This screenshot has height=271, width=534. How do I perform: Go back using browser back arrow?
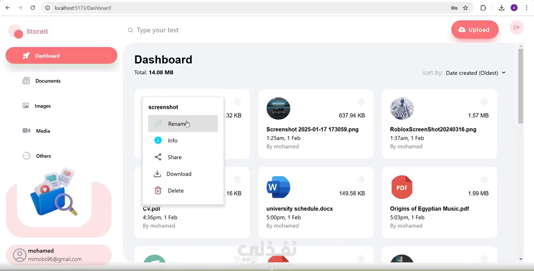pyautogui.click(x=8, y=8)
